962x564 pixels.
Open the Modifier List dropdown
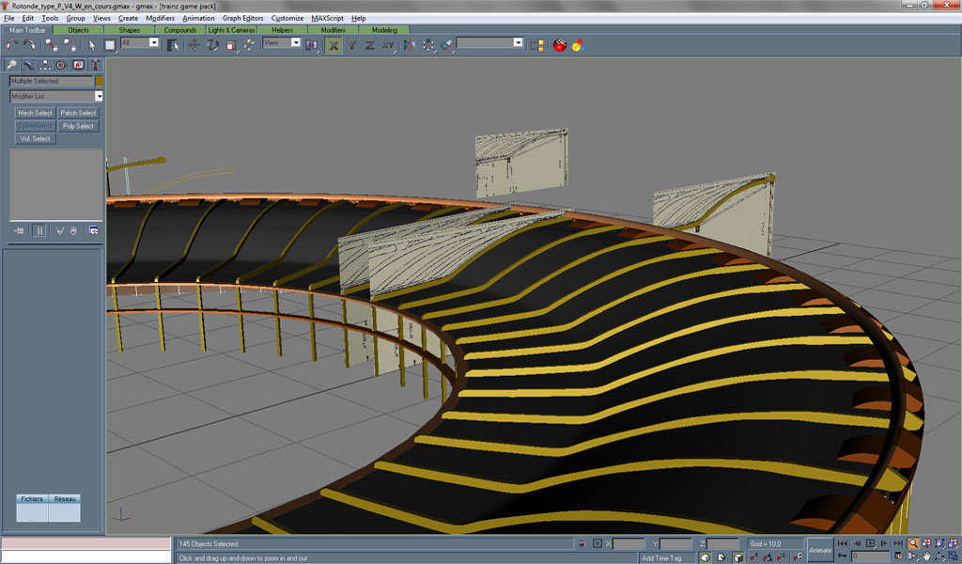coord(99,96)
